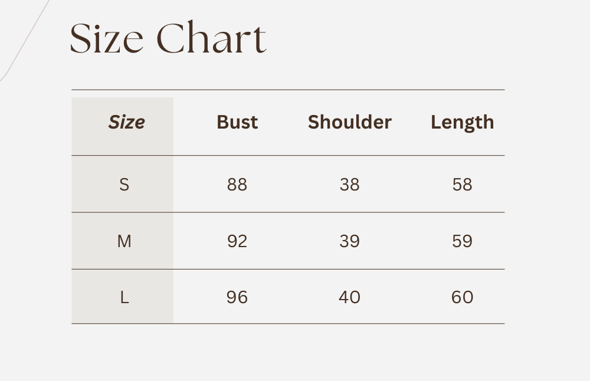Click the length value 58
590x381 pixels.
tap(462, 185)
